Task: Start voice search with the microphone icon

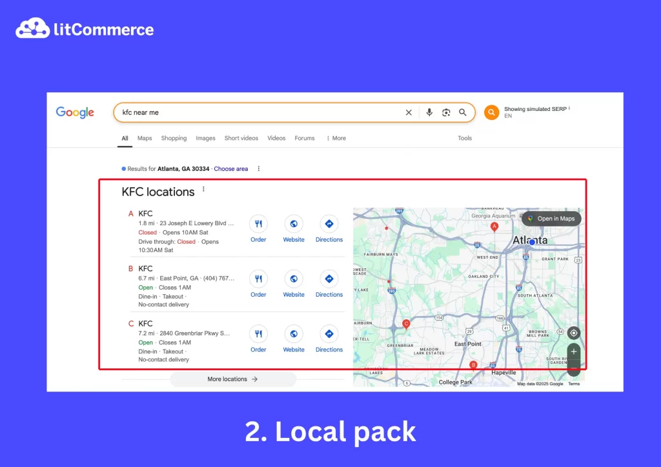Action: (x=429, y=112)
